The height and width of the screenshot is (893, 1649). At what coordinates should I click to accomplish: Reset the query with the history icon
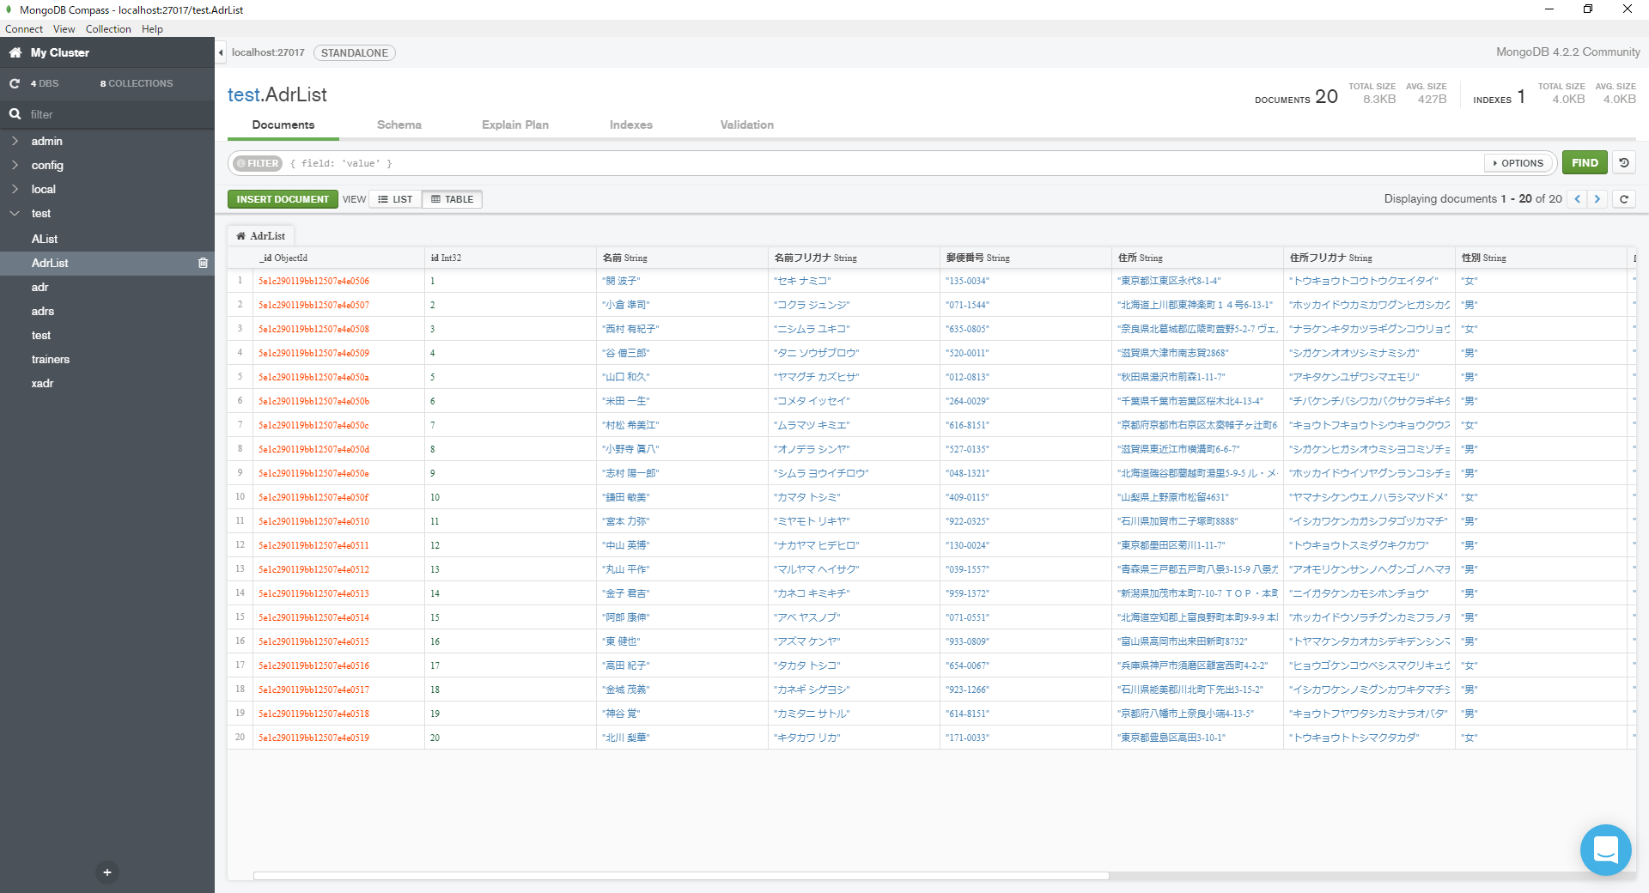coord(1624,162)
